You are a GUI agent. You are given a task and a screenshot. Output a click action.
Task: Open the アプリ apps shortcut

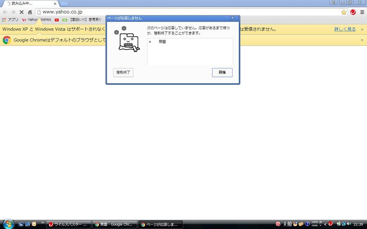[x=10, y=20]
